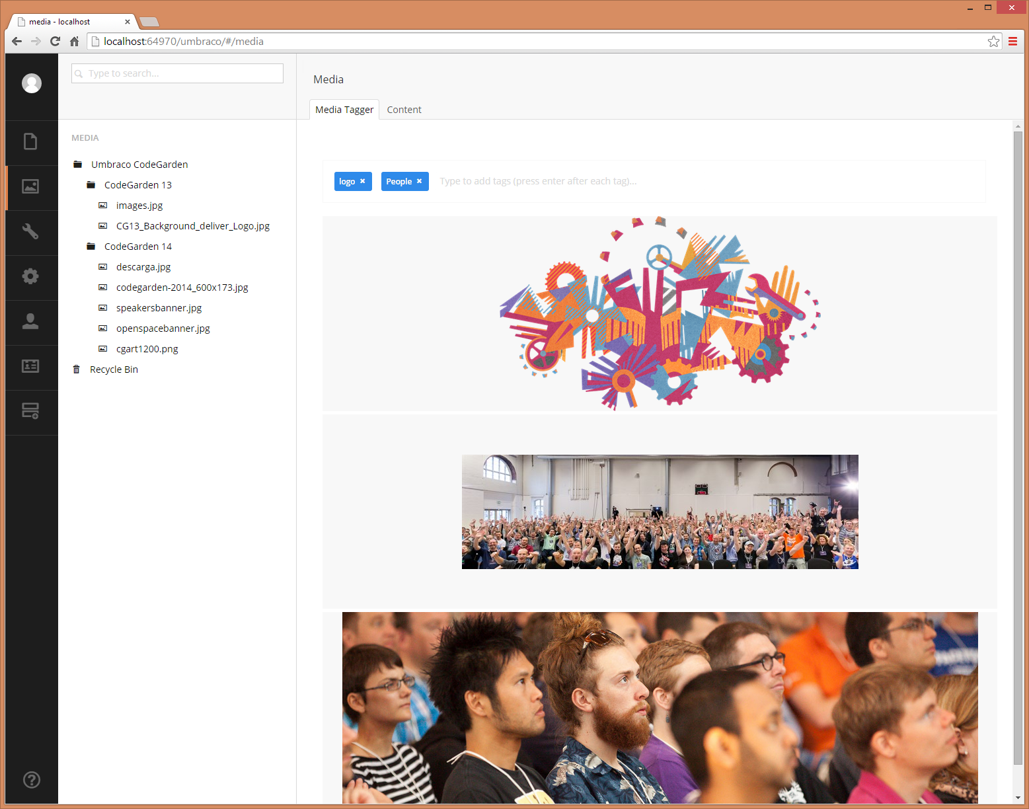Open the Forms section icon
Image resolution: width=1029 pixels, height=809 pixels.
tap(30, 411)
